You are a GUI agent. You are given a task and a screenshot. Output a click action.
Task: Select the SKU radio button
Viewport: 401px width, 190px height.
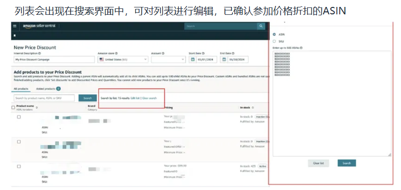274,41
